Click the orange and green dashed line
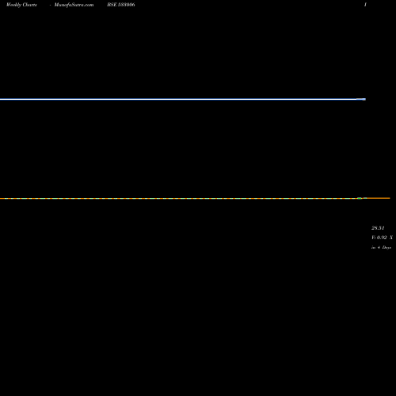This screenshot has width=396, height=396. [x=195, y=198]
